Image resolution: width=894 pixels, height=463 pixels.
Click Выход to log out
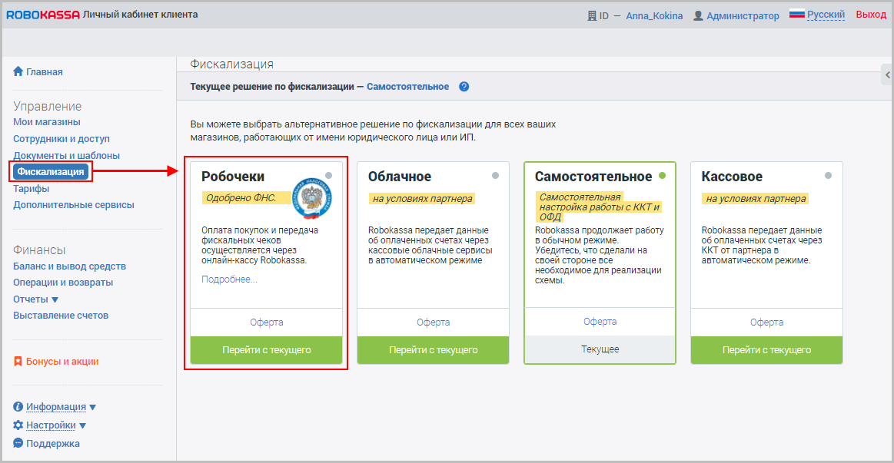click(x=870, y=15)
